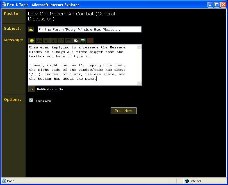Uncheck the Signature checkbox
This screenshot has width=228, height=185.
pyautogui.click(x=31, y=100)
